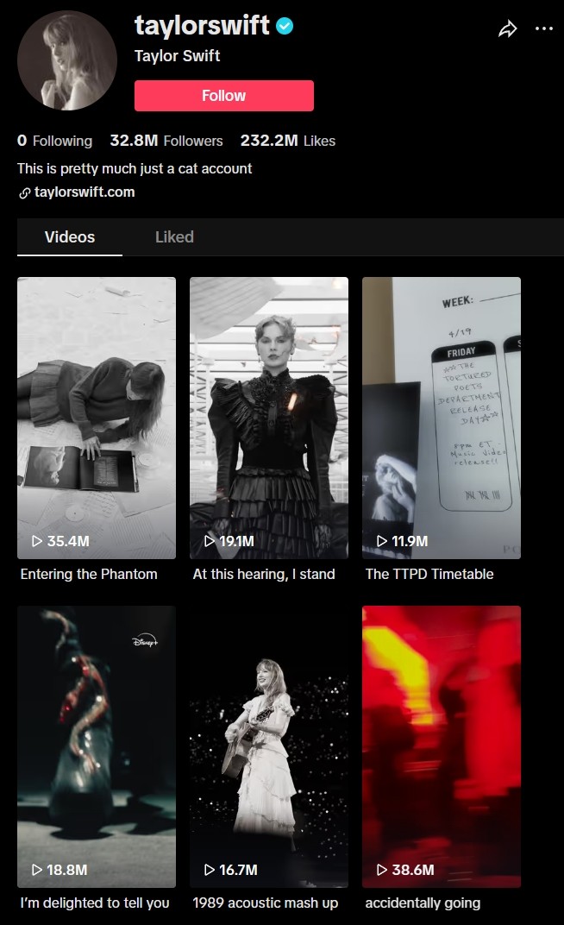Click the 16.7M view count
The width and height of the screenshot is (564, 925).
click(x=238, y=870)
